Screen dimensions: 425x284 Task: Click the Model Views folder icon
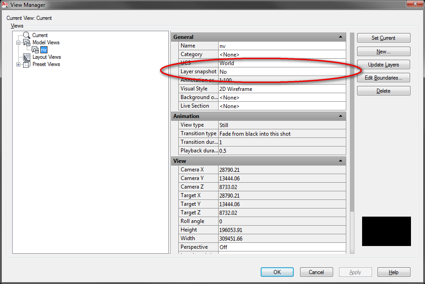(x=27, y=43)
